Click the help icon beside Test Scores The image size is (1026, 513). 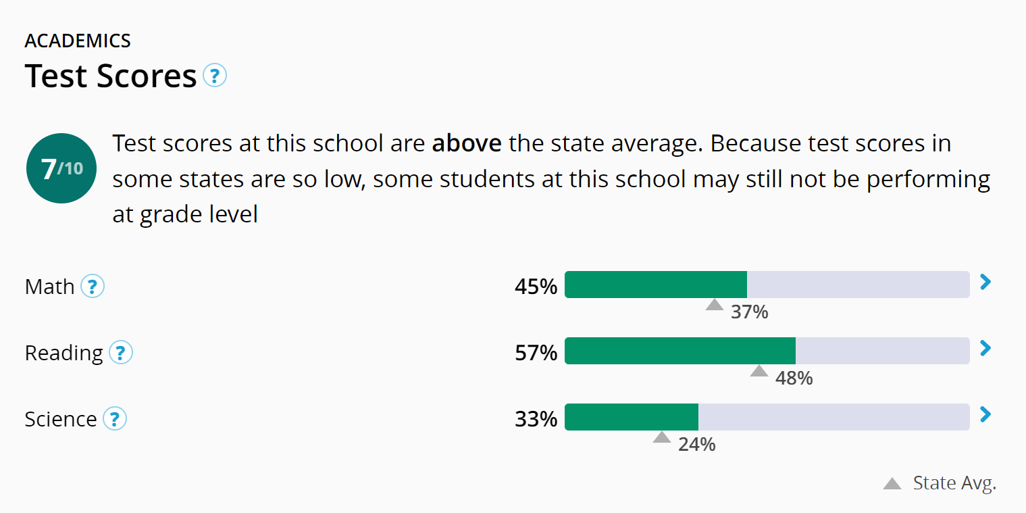tap(215, 75)
